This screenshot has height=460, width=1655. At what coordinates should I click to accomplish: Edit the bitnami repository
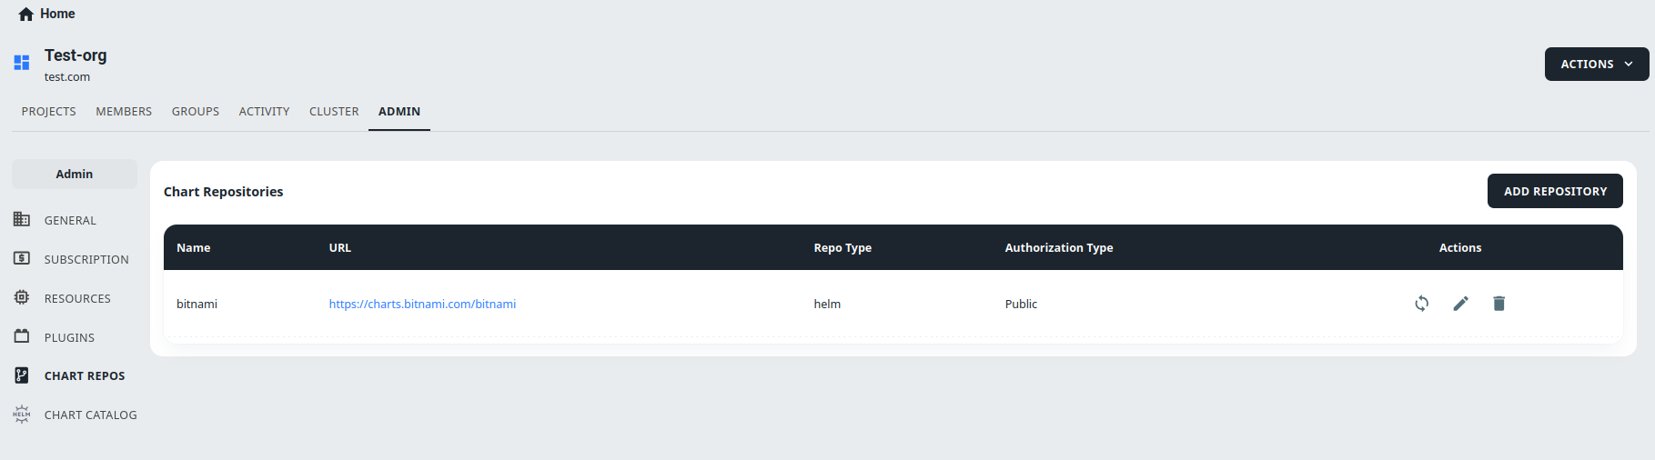click(x=1460, y=304)
